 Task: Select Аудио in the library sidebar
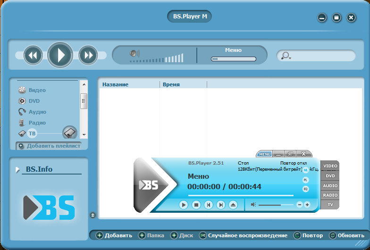coord(37,112)
